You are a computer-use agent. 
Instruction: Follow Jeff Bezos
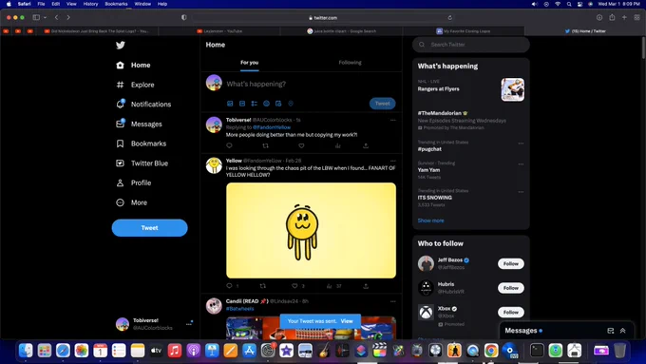(511, 263)
